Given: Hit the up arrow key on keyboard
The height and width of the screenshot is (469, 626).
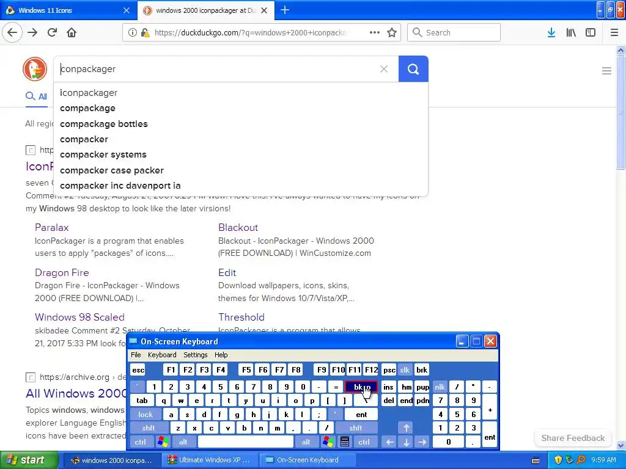Looking at the screenshot, I should (x=406, y=428).
